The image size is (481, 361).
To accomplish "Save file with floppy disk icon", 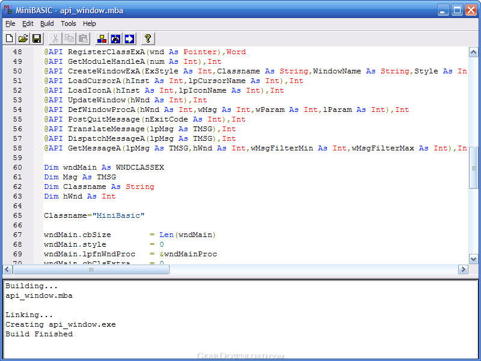I will click(x=37, y=39).
